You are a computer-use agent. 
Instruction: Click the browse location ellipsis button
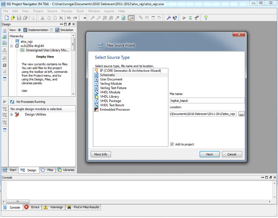pyautogui.click(x=241, y=114)
